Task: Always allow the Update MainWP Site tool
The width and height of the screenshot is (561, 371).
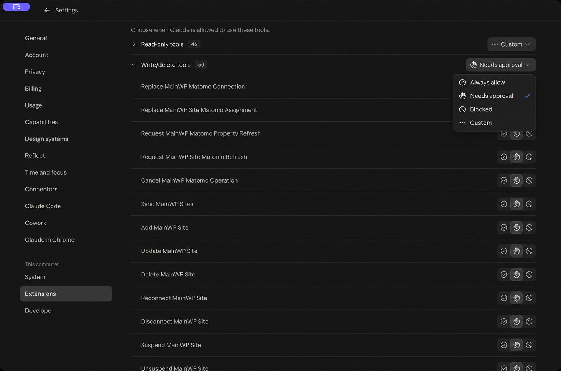Action: pos(504,251)
